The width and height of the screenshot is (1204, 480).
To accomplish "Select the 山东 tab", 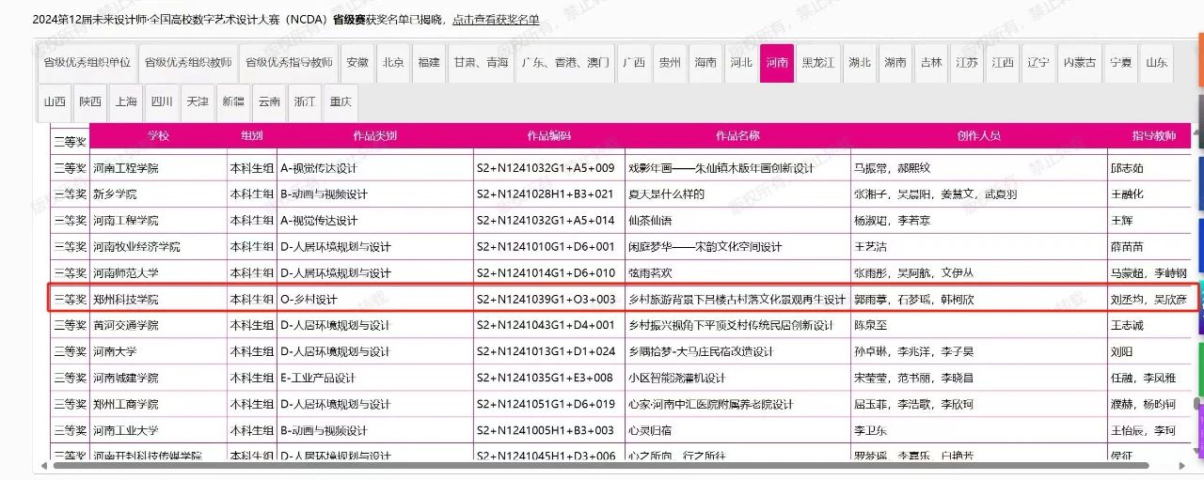I will (1157, 63).
